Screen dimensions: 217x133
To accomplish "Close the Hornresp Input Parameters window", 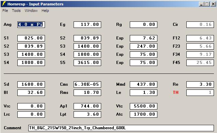I will (213, 4).
